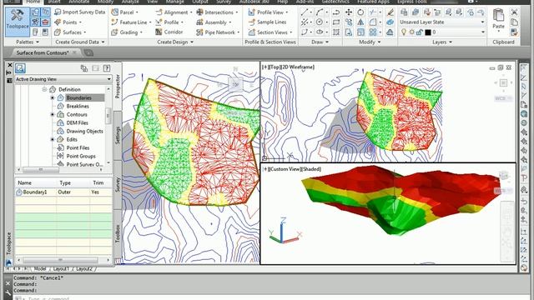
Task: Select DEM Files in the tree
Action: (78, 122)
